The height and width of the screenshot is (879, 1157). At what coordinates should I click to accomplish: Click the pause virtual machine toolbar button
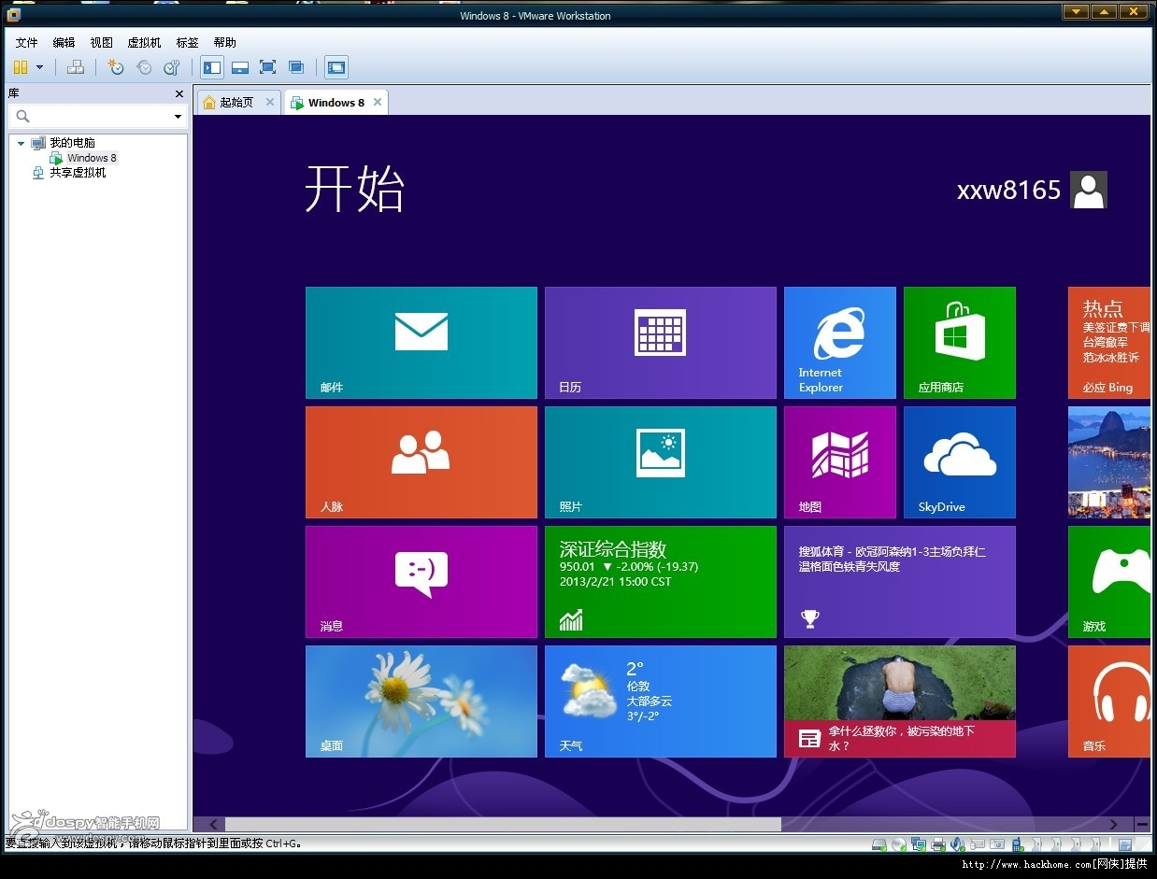[x=21, y=67]
